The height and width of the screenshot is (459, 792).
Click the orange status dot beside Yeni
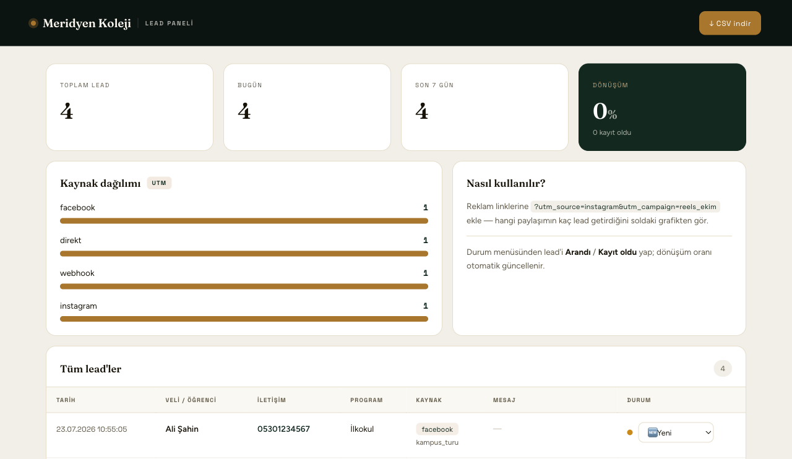tap(630, 432)
